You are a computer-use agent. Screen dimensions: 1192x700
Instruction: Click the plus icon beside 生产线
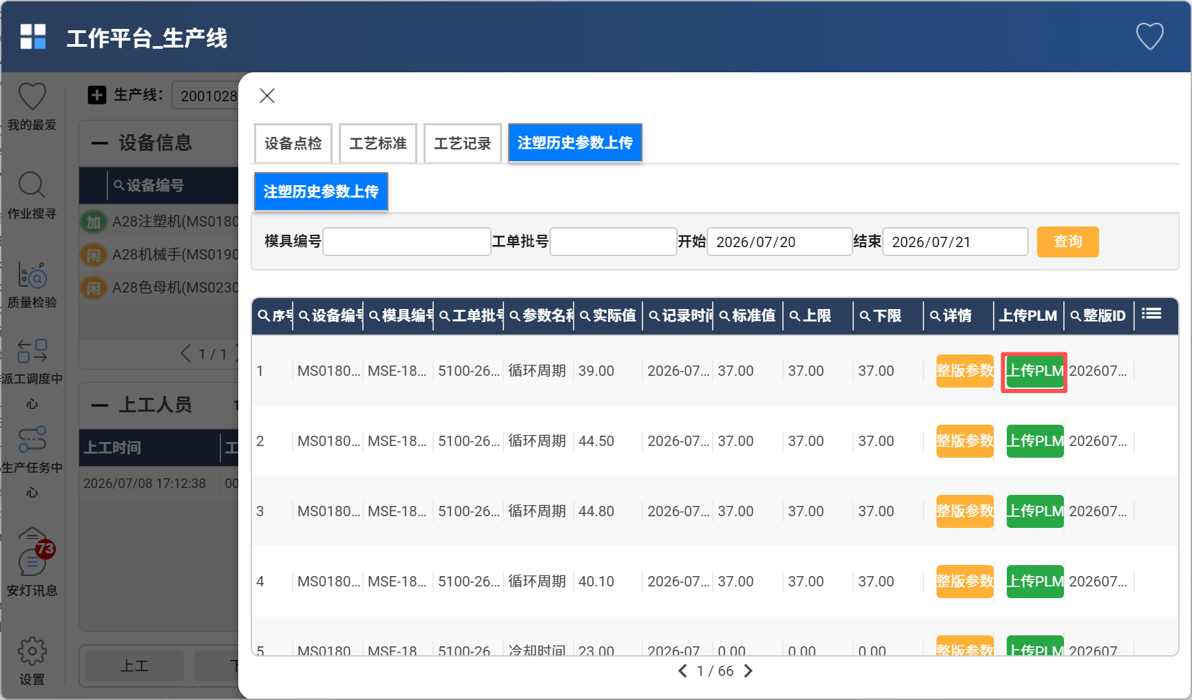(97, 95)
